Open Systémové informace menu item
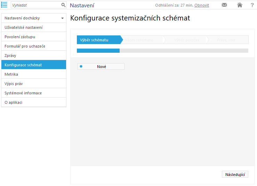 (34, 93)
